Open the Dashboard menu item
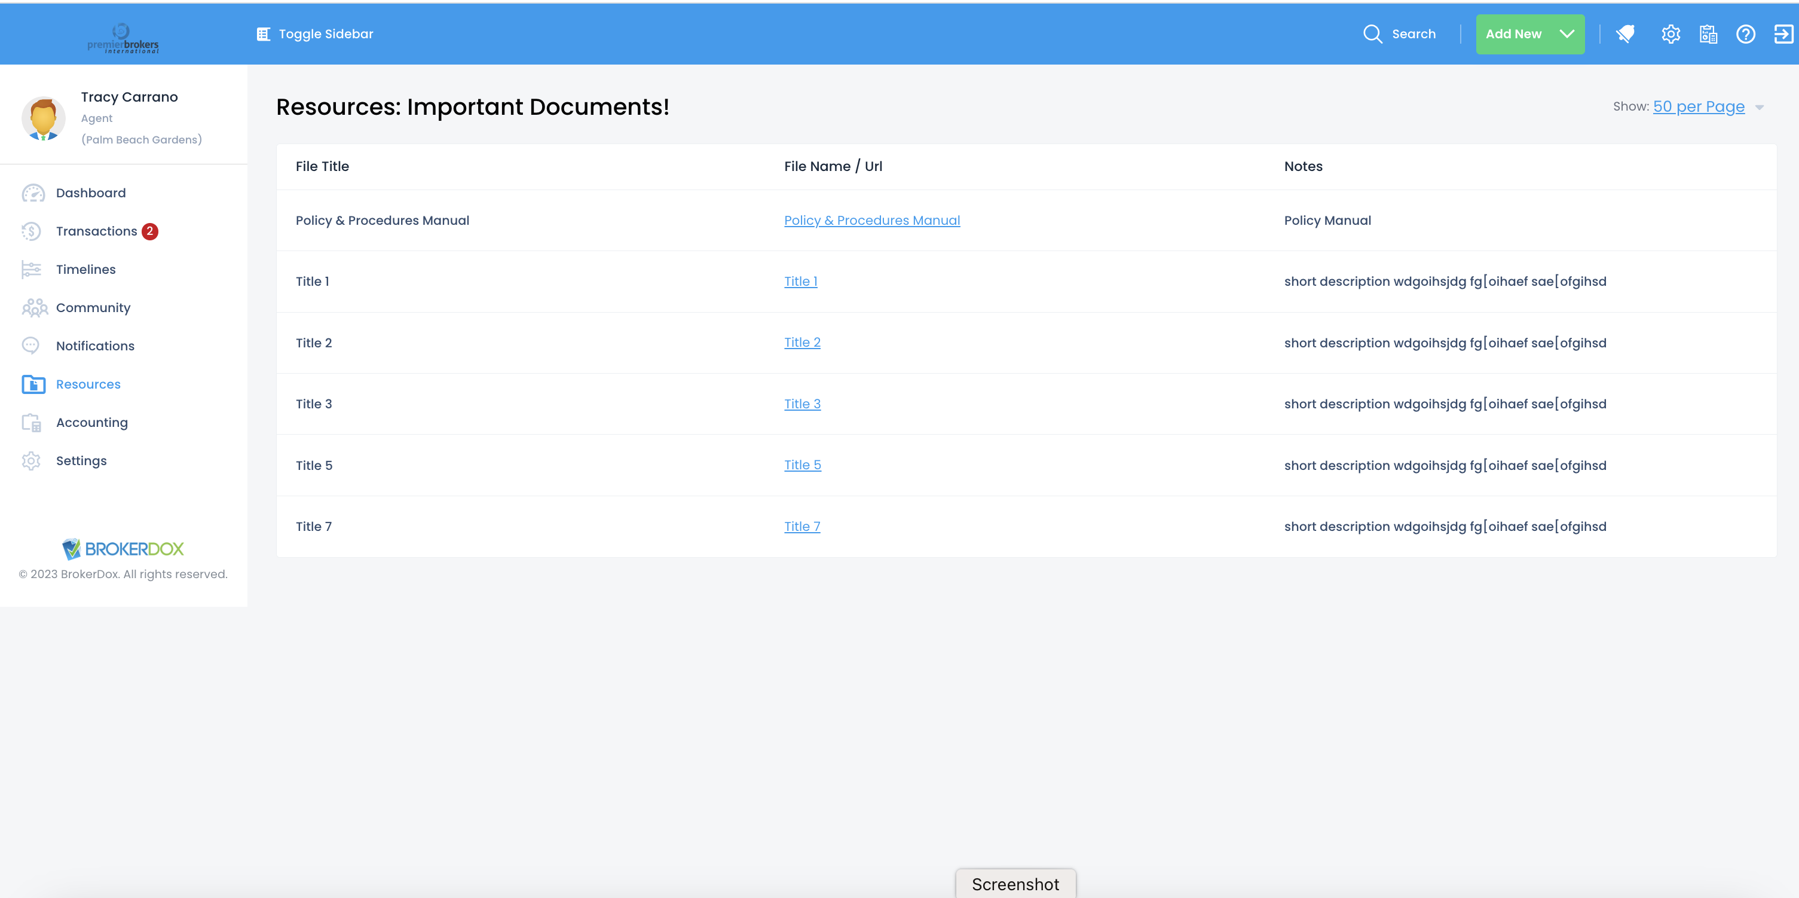 click(x=91, y=193)
